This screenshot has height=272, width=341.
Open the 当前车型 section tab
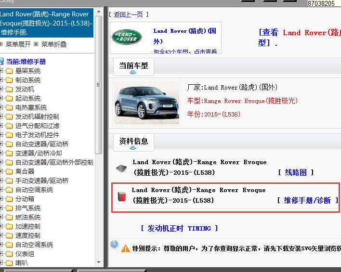[133, 67]
